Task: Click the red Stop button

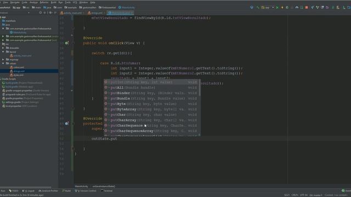Action: pos(307,7)
